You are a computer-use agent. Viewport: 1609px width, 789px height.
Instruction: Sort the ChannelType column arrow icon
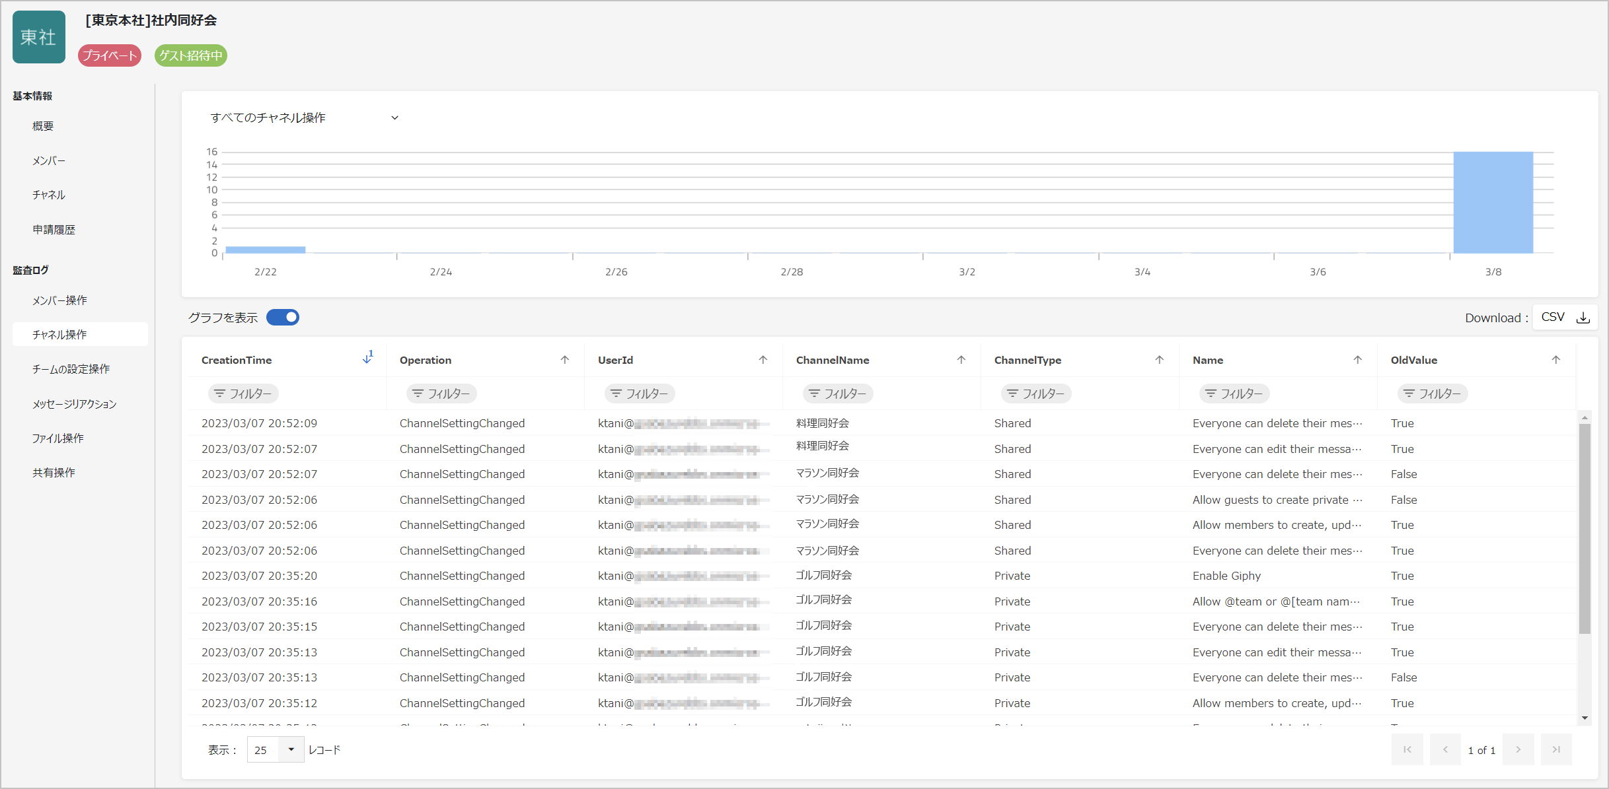[x=1160, y=360]
